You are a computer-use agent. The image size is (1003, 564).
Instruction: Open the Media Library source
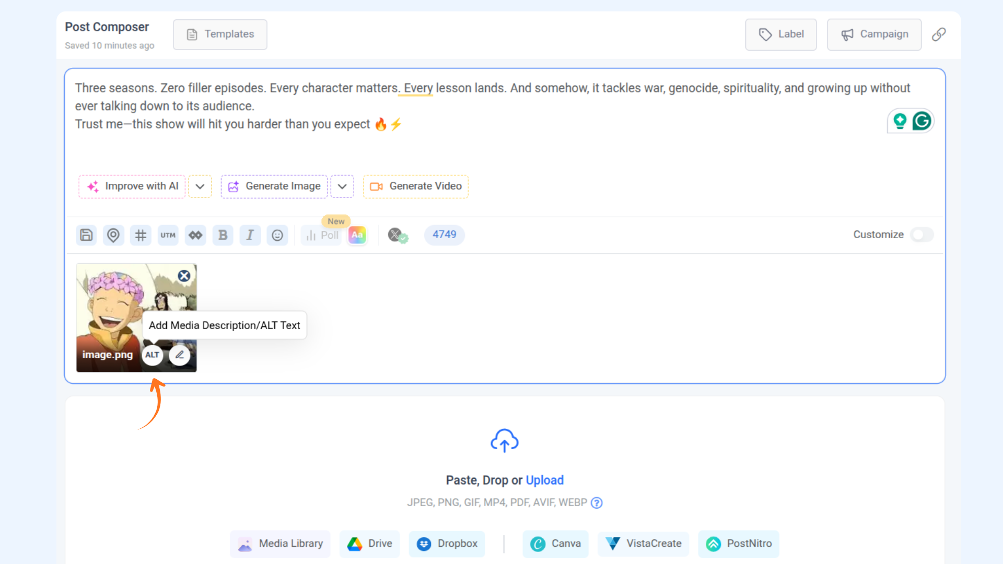[281, 544]
